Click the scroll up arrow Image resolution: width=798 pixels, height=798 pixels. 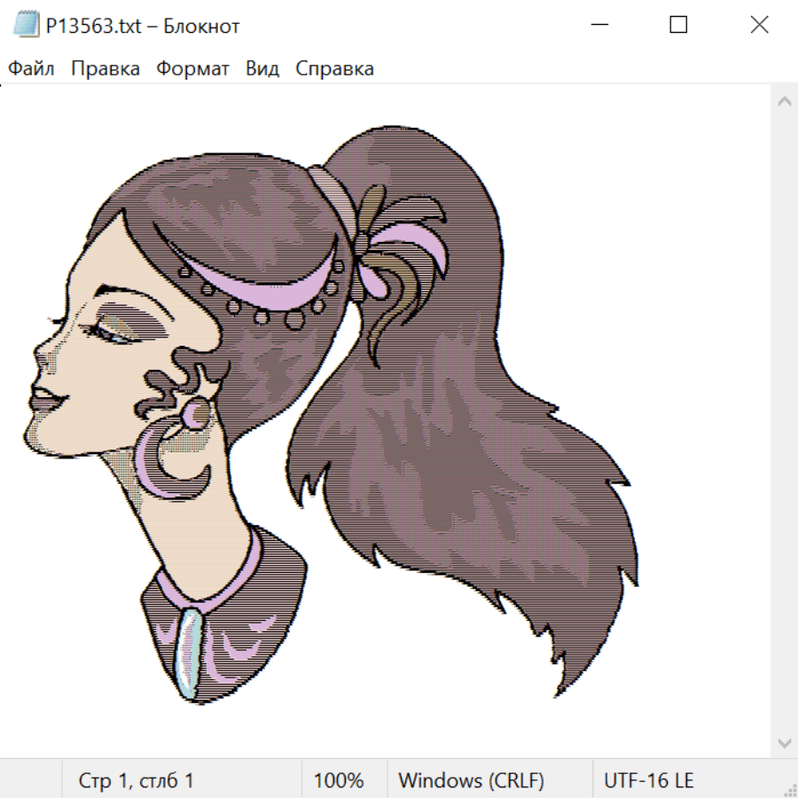(784, 102)
